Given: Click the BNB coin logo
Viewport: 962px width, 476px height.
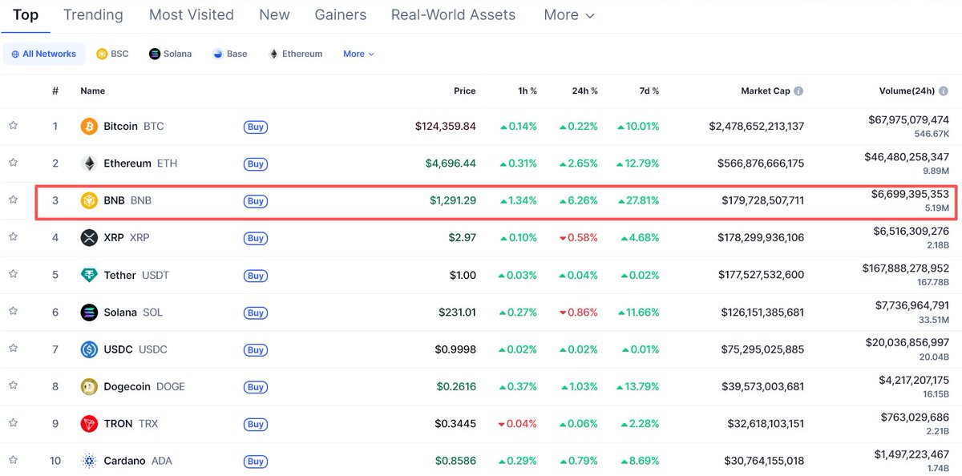Looking at the screenshot, I should [x=89, y=200].
